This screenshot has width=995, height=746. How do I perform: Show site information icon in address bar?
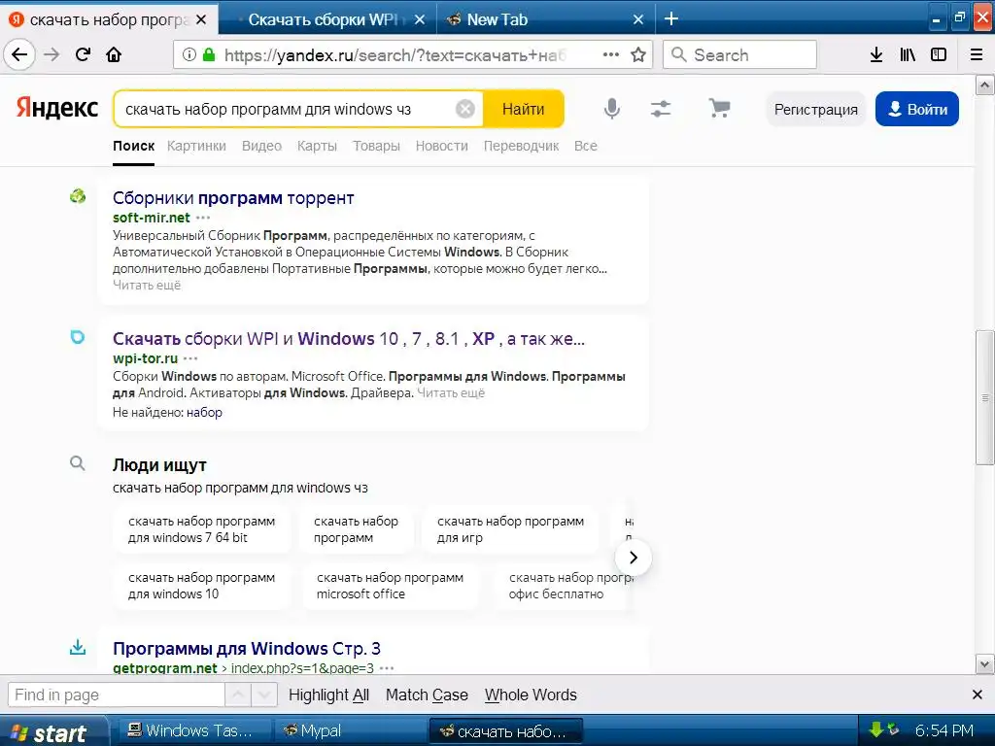coord(189,54)
